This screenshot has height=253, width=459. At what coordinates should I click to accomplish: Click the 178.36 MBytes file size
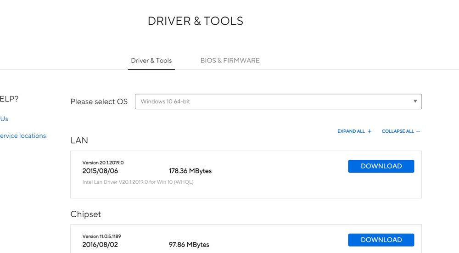click(190, 171)
